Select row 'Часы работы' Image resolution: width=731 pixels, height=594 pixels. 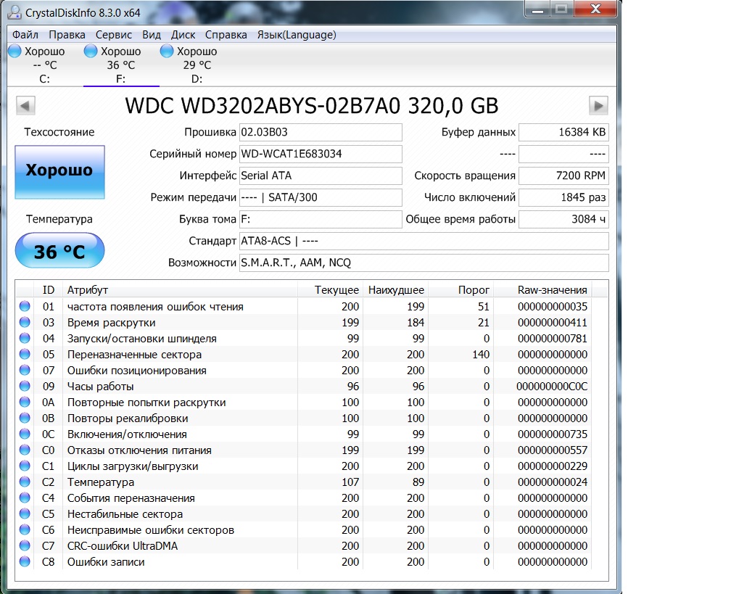point(303,386)
